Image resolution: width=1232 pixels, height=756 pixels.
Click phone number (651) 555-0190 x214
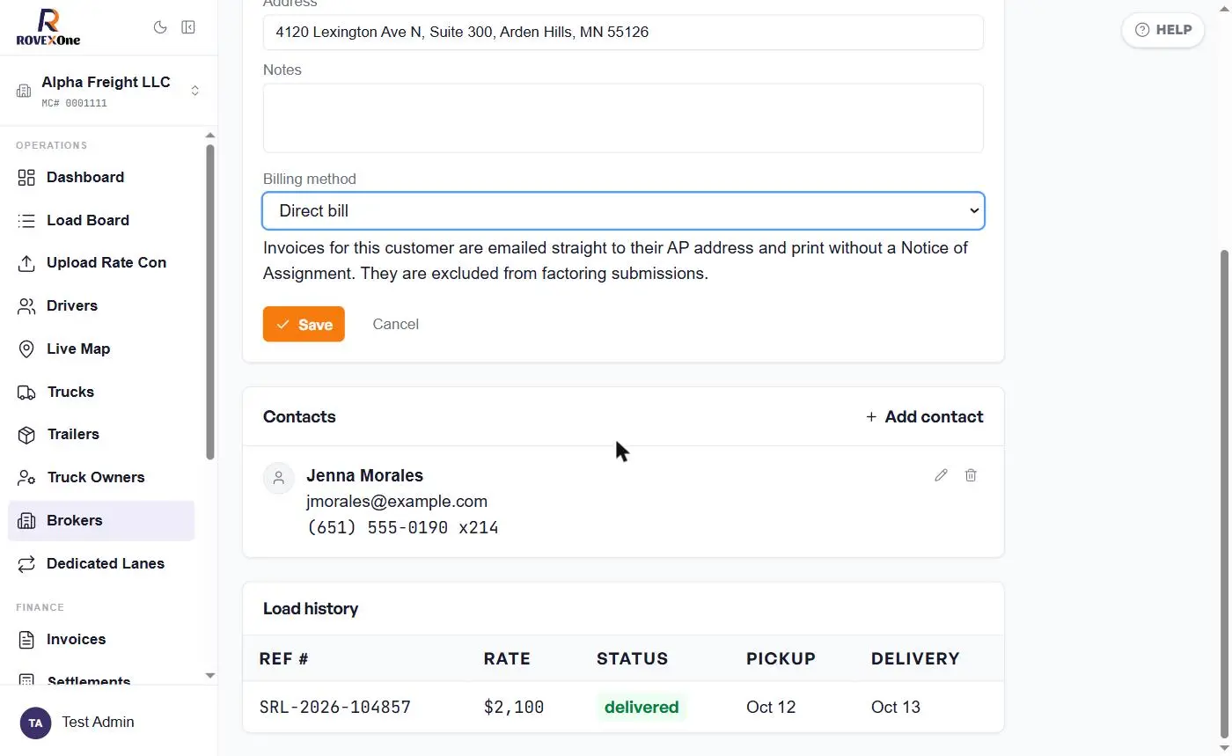(402, 528)
